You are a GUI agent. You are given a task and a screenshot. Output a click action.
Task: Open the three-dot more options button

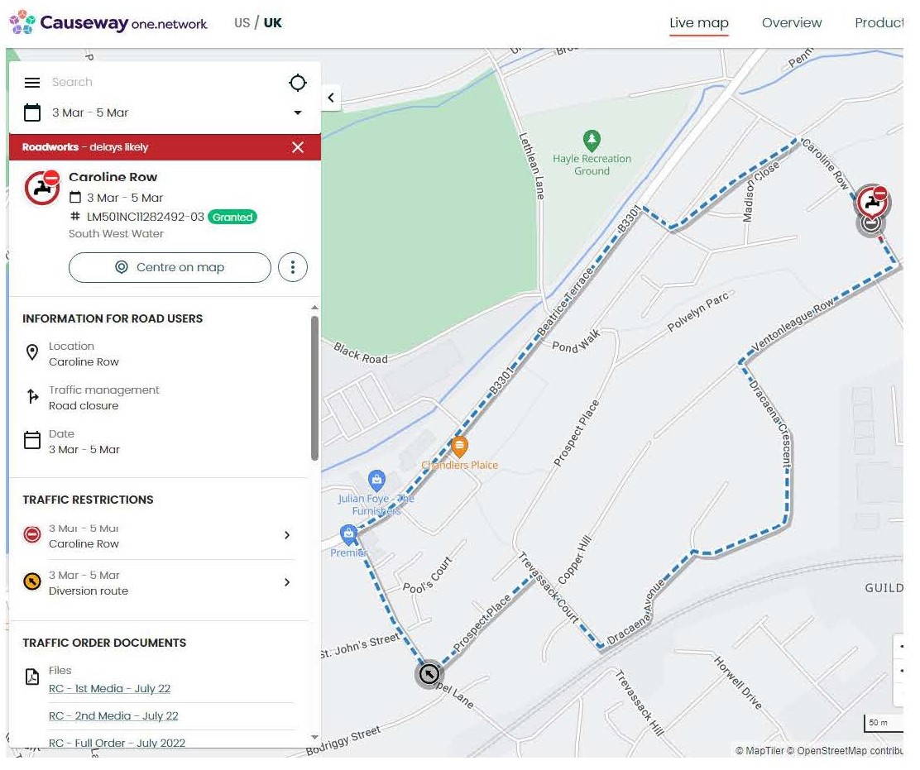292,268
